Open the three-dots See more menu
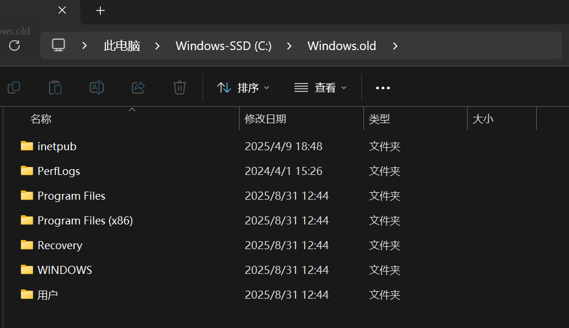The image size is (569, 328). tap(383, 87)
